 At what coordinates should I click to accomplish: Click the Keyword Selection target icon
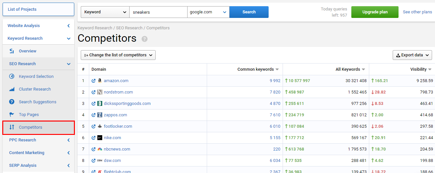coord(12,77)
